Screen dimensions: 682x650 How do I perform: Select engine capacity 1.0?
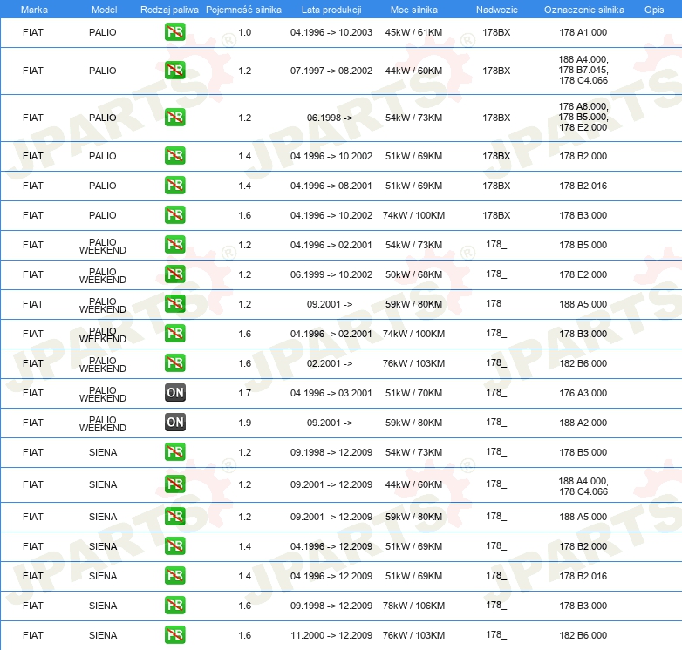point(244,32)
